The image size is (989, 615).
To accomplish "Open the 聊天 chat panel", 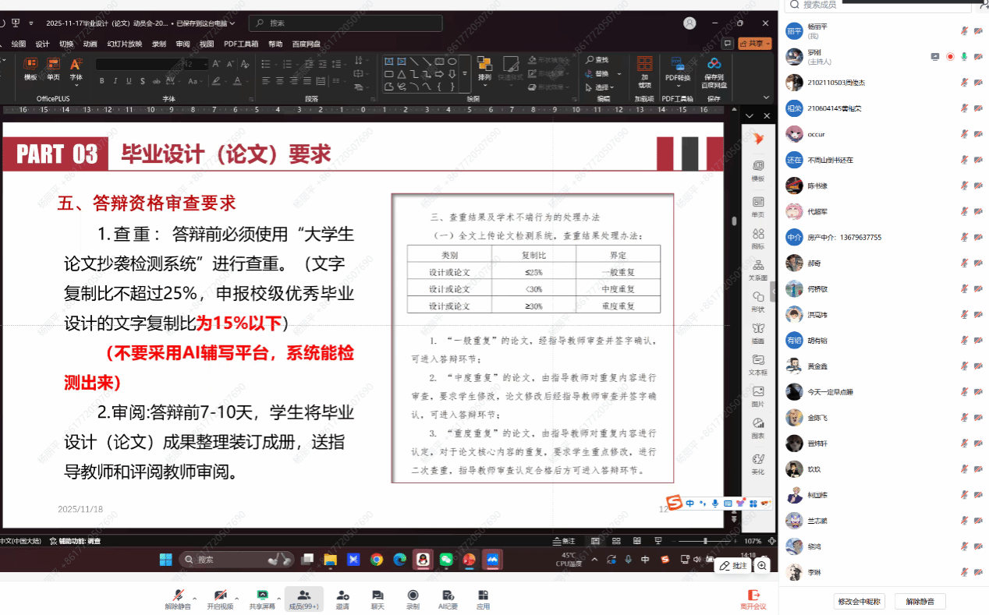I will [377, 598].
